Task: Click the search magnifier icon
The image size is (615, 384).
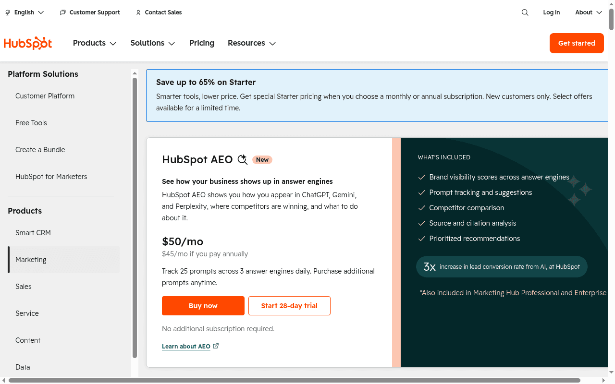Action: click(525, 12)
